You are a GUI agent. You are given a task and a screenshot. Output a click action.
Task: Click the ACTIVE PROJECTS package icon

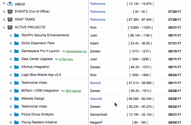pos(10,28)
